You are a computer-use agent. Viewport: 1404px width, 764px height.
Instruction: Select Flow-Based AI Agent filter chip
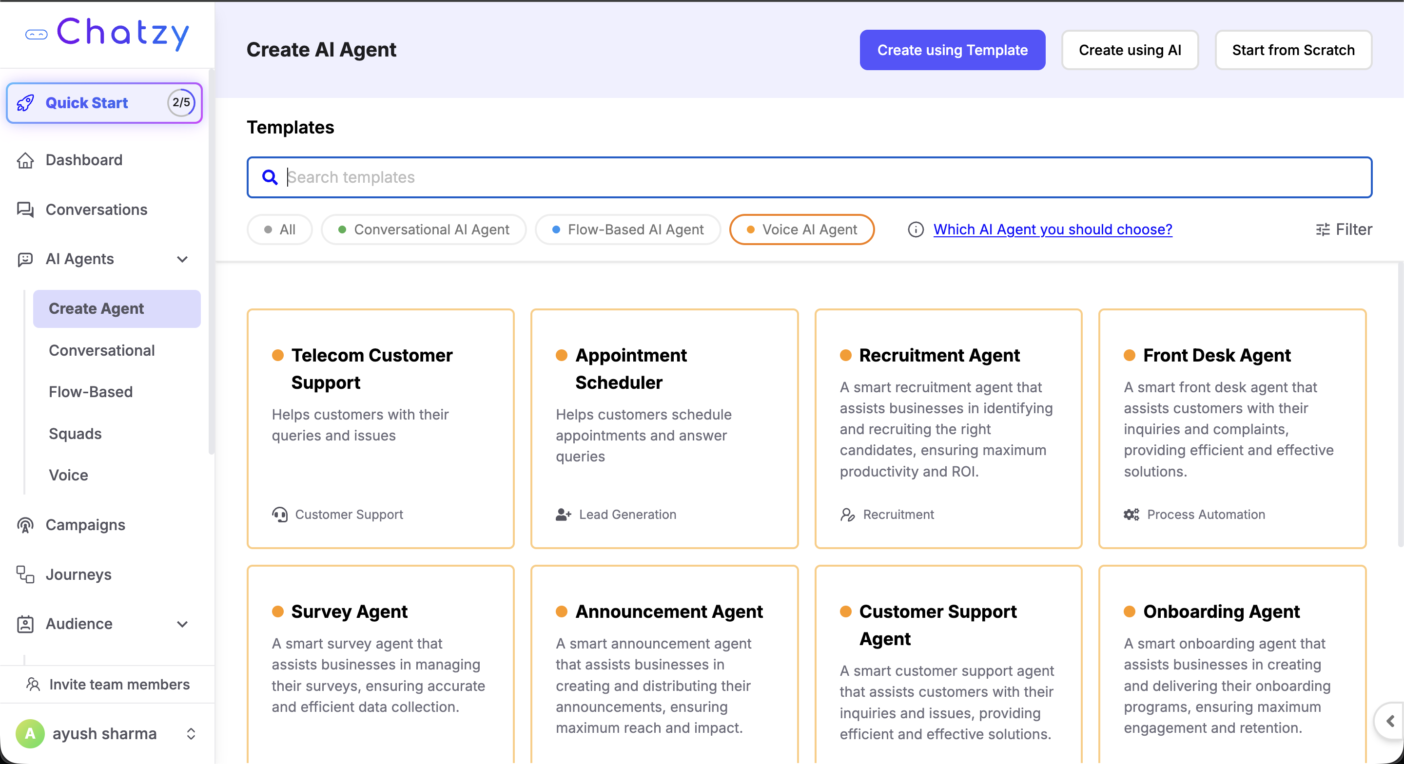(628, 229)
